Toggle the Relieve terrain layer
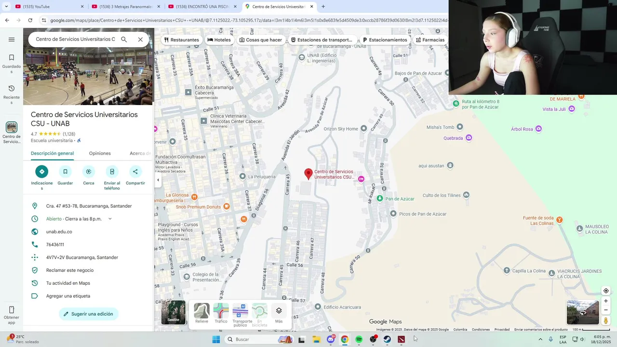Image resolution: width=617 pixels, height=347 pixels. click(201, 313)
